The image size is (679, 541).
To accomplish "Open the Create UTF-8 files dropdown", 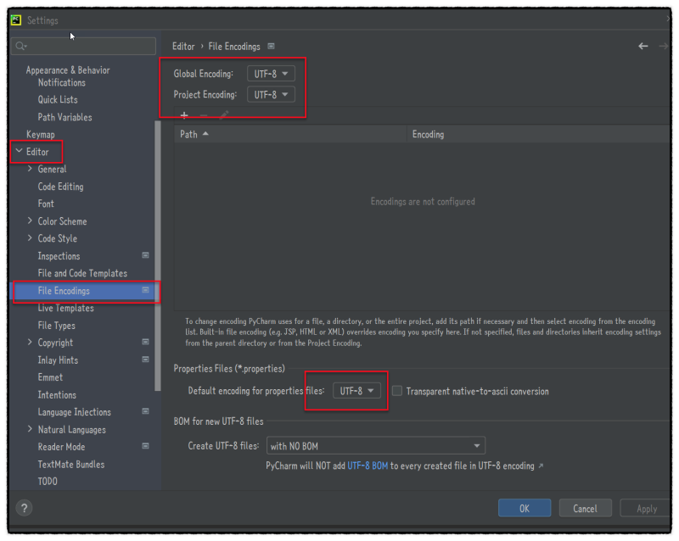I will 376,446.
